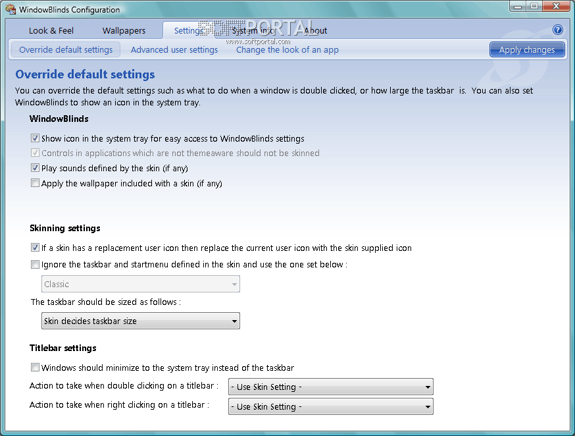Click the Skinning settings section label
The image size is (575, 436).
(65, 229)
